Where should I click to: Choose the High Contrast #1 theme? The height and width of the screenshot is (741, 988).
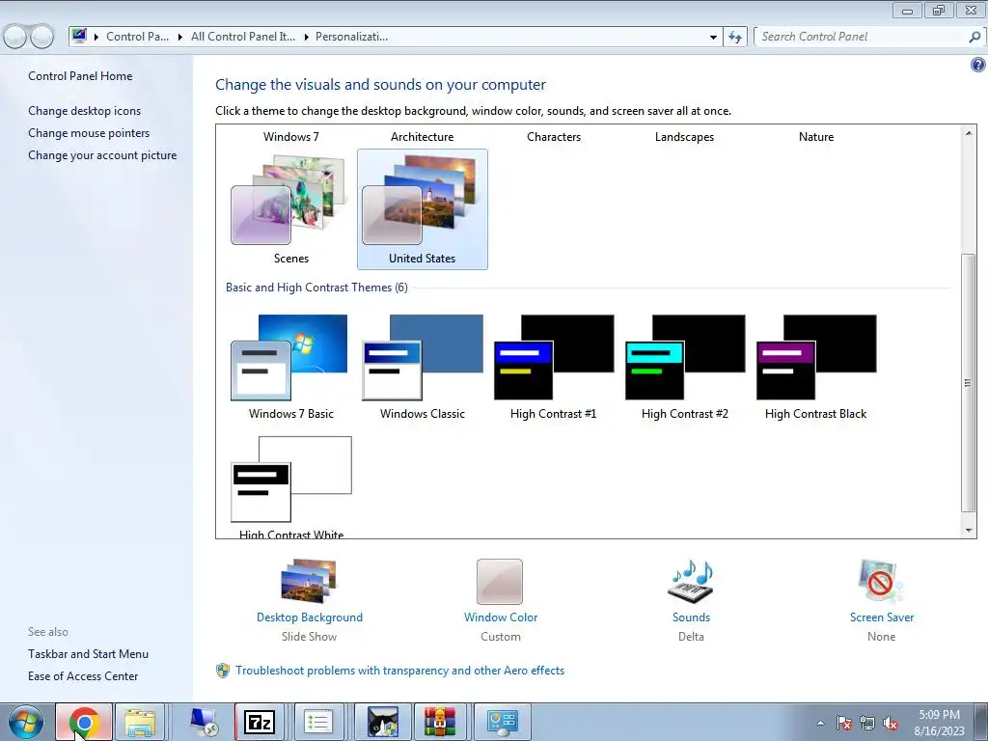tap(553, 368)
